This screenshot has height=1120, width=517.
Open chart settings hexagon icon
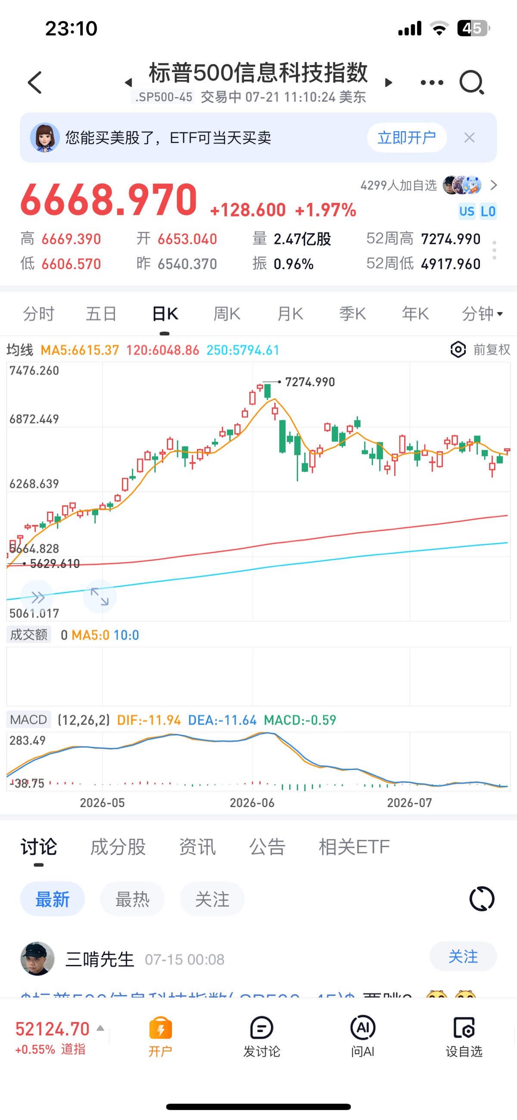(458, 350)
